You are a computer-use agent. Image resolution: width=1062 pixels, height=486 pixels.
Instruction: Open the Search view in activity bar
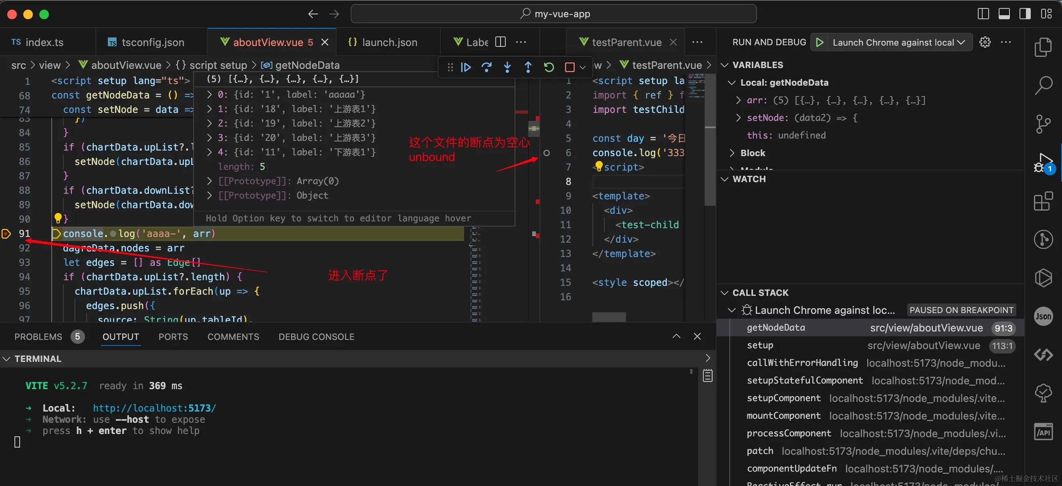point(1044,85)
